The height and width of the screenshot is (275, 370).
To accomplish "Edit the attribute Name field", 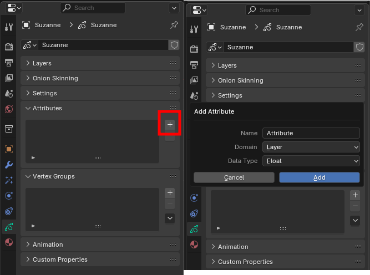I will coord(311,133).
